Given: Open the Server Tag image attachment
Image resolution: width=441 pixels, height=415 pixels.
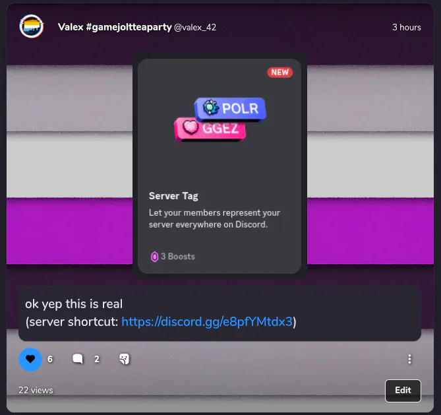Looking at the screenshot, I should coord(220,166).
